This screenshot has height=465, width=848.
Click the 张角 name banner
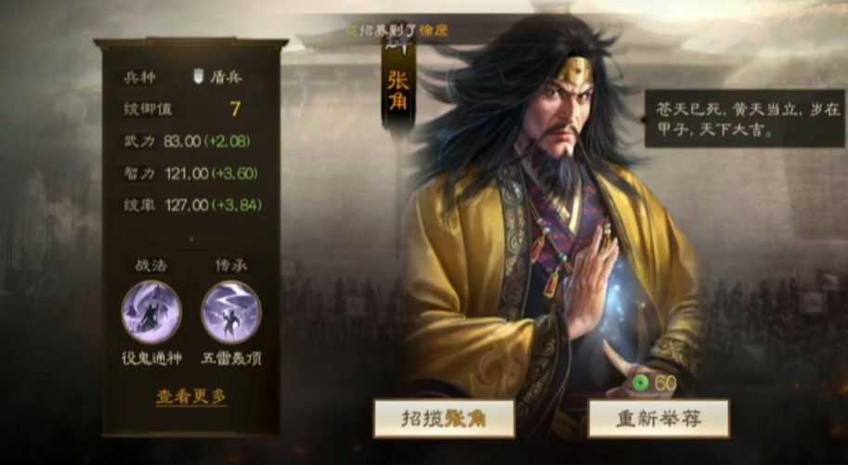[x=398, y=92]
